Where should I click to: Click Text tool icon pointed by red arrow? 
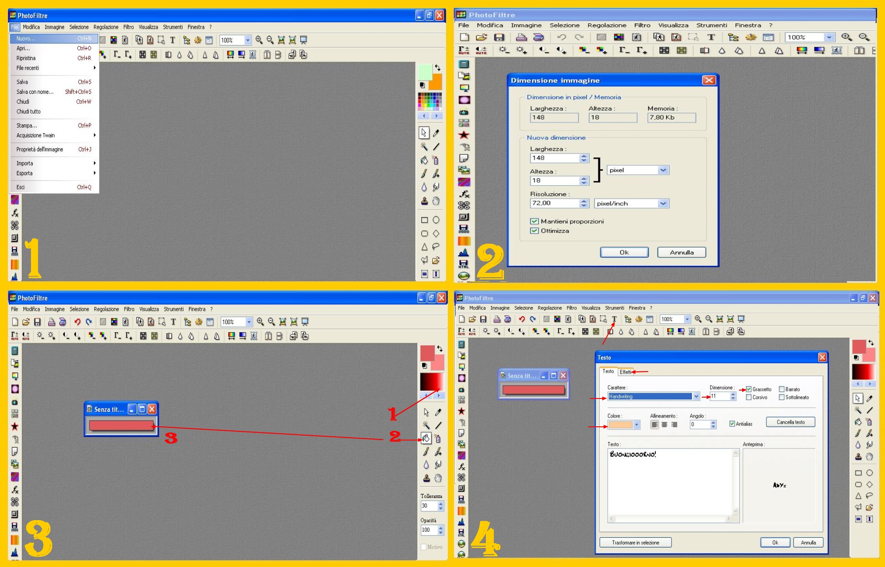point(614,319)
